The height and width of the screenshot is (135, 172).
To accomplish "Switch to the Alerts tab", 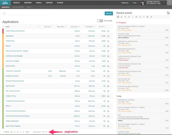I will pyautogui.click(x=29, y=7).
